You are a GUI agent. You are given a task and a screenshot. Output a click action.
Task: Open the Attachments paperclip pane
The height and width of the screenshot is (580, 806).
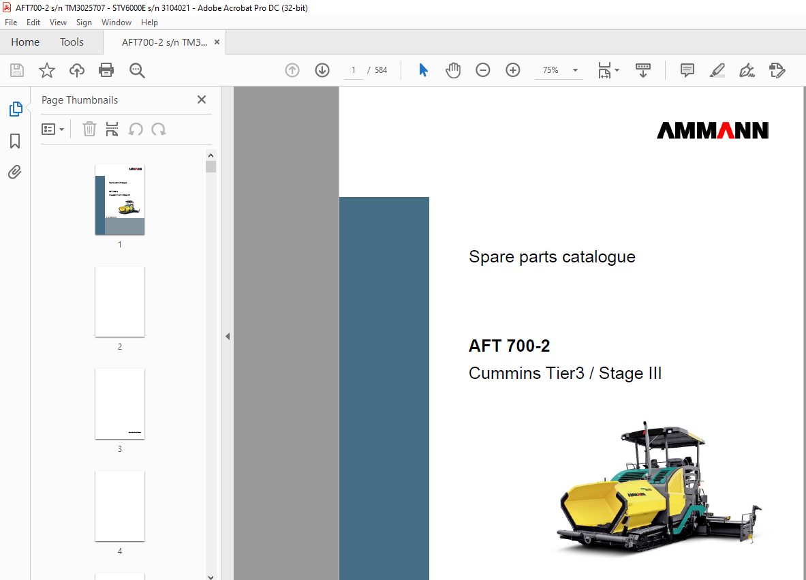(x=15, y=172)
